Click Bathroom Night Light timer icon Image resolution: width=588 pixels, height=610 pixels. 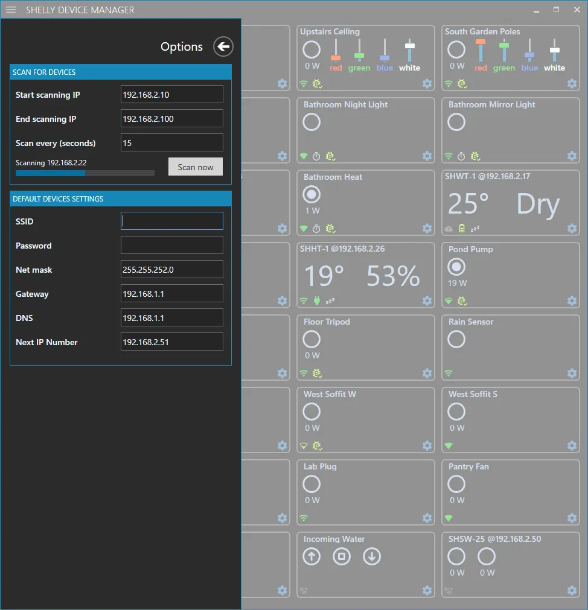coord(316,156)
